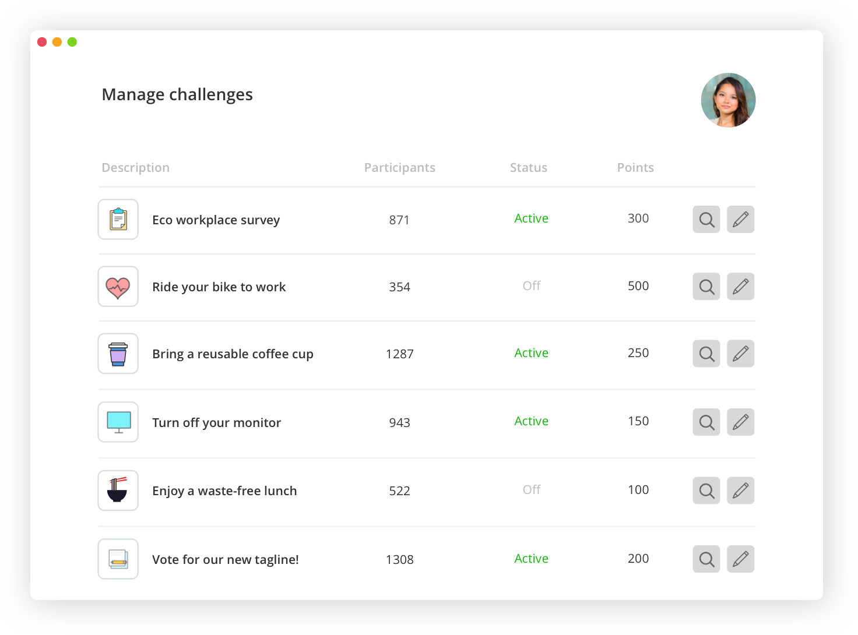The image size is (858, 635).
Task: Edit the Eco workplace survey challenge
Action: point(740,220)
